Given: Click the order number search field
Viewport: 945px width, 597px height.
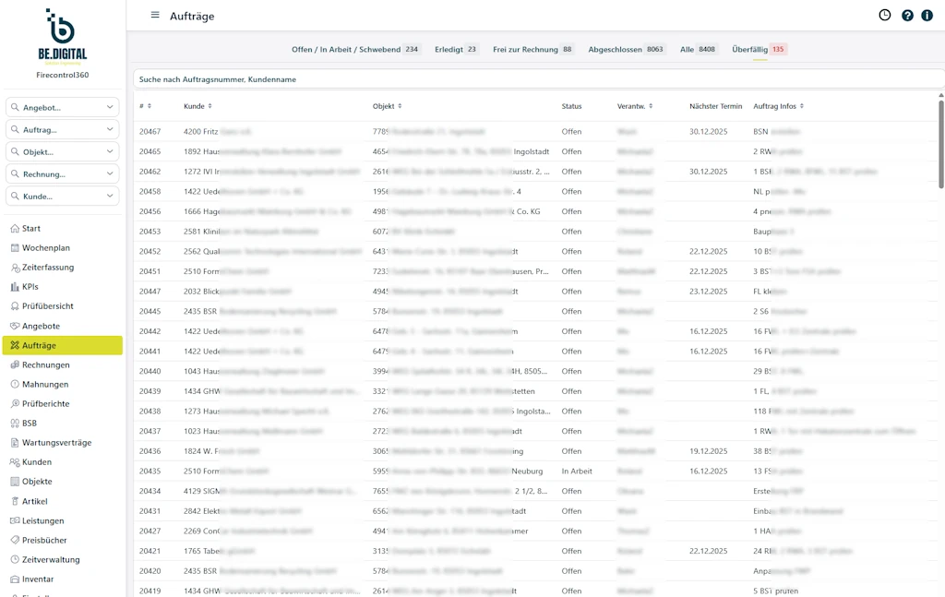Looking at the screenshot, I should [x=535, y=79].
